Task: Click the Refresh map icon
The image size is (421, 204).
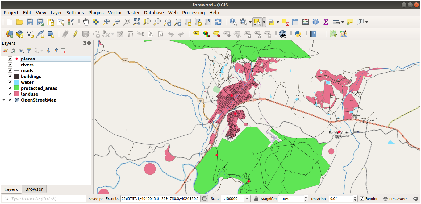Action: 218,22
